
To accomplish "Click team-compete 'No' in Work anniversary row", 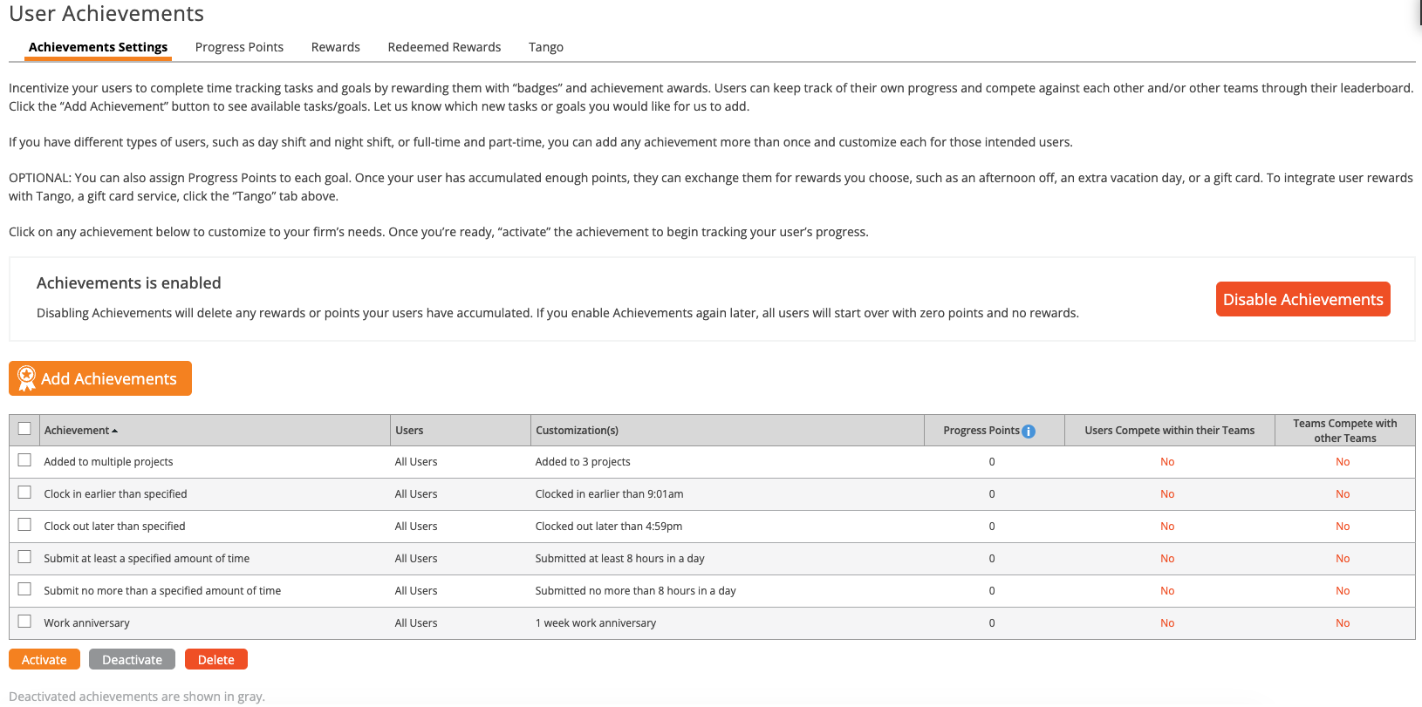I will point(1343,623).
